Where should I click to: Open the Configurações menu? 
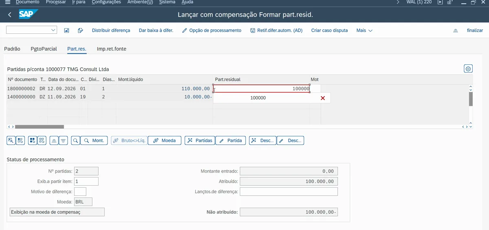pyautogui.click(x=106, y=2)
